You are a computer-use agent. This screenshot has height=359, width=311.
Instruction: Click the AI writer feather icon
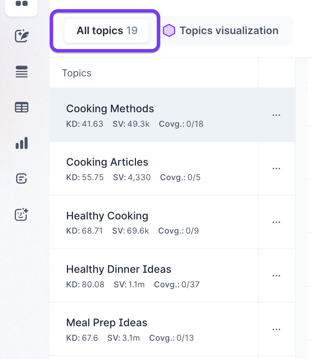pos(22,36)
